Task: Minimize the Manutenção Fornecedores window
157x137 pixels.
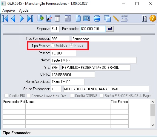Action: [x=124, y=4]
